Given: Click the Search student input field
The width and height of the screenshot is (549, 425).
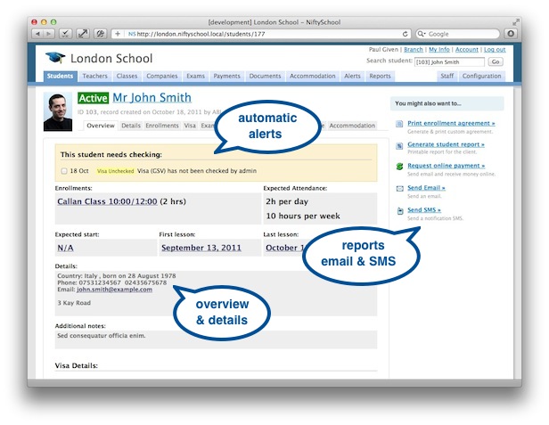Looking at the screenshot, I should tap(449, 62).
